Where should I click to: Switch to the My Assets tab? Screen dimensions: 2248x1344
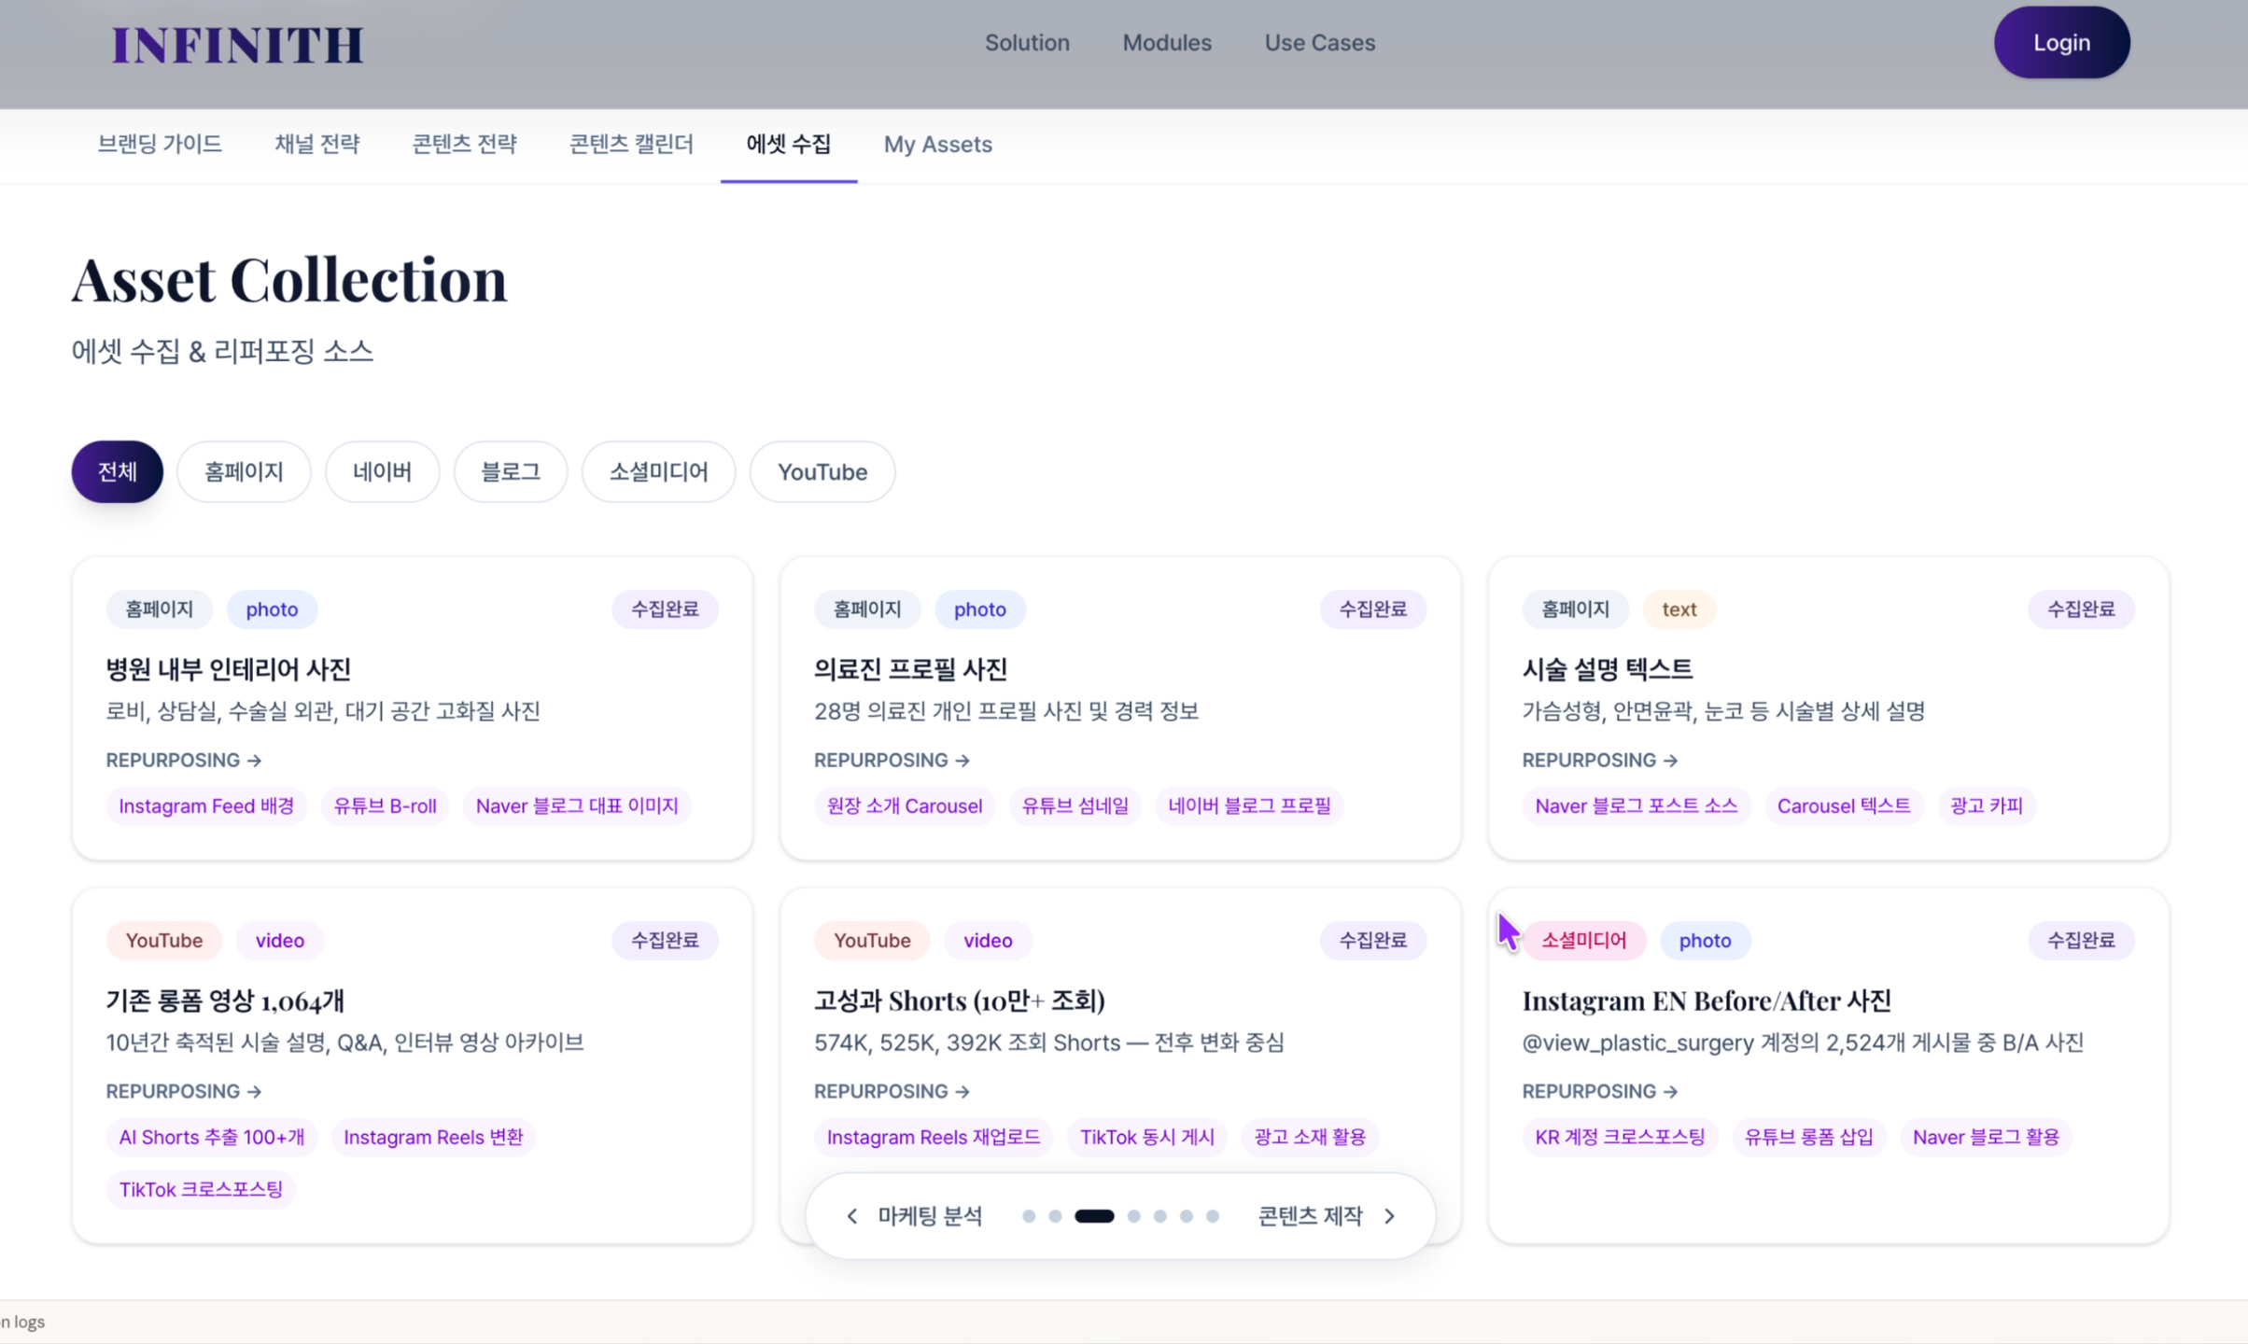[x=937, y=144]
